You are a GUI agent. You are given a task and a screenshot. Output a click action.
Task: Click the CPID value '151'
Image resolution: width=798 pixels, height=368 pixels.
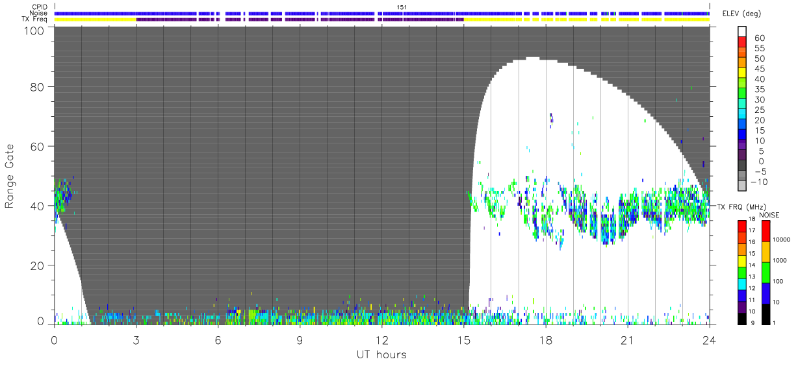[x=402, y=7]
